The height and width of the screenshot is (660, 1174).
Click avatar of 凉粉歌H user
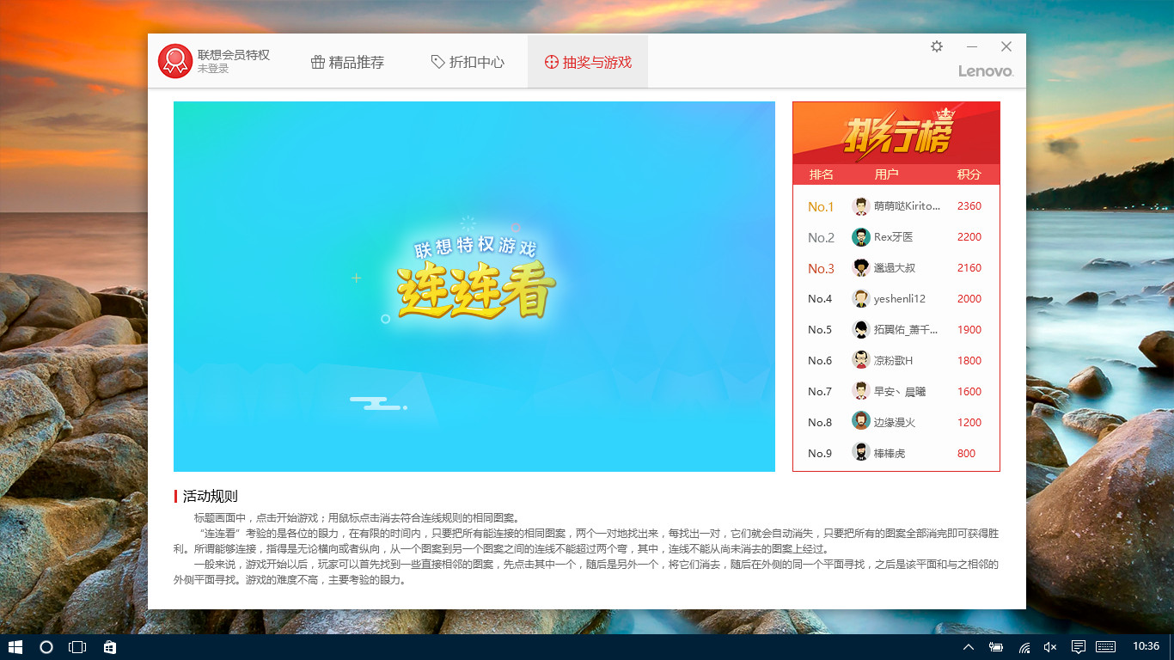861,361
